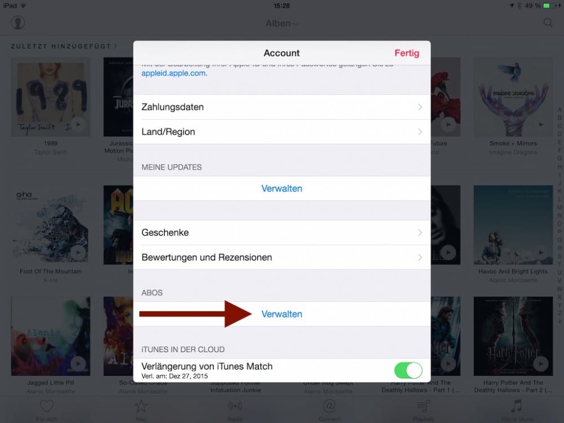Expand the Alben view dropdown
The height and width of the screenshot is (423, 564).
tap(281, 23)
